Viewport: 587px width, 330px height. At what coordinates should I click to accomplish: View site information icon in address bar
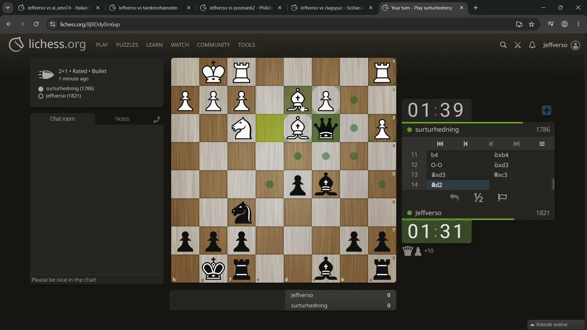[53, 24]
